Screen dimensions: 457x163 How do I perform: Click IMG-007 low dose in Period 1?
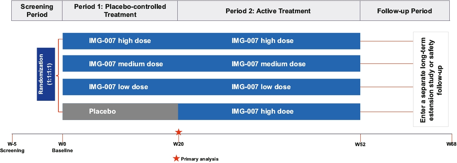pyautogui.click(x=118, y=87)
